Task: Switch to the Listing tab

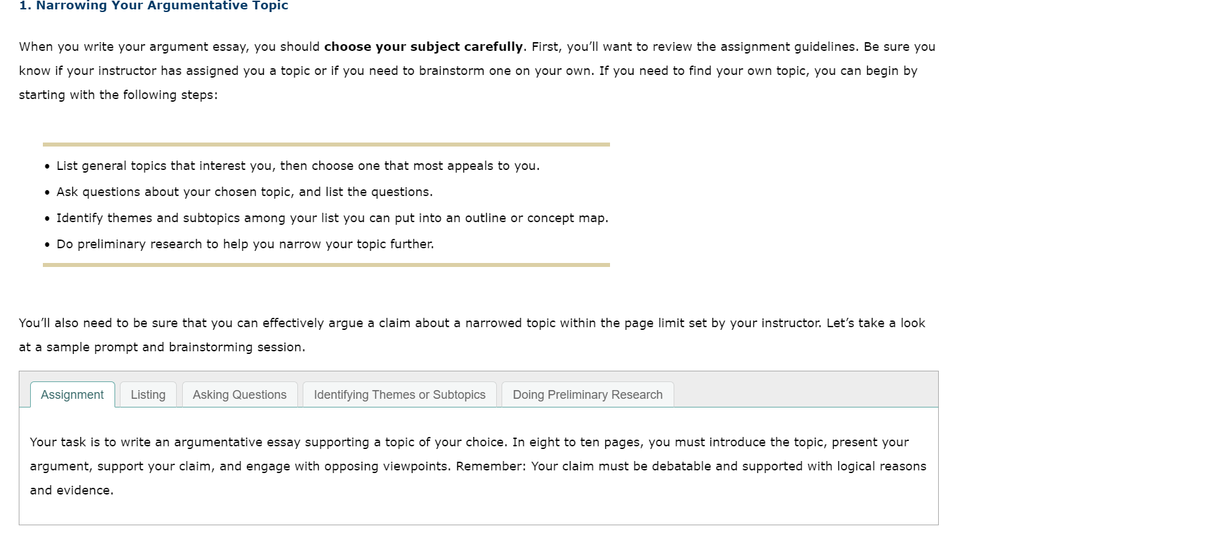Action: pyautogui.click(x=147, y=394)
